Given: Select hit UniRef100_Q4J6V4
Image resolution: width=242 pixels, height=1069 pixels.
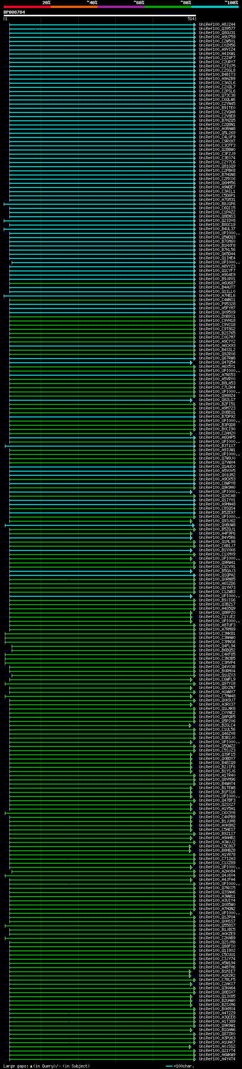Looking at the screenshot, I should coord(217,876).
